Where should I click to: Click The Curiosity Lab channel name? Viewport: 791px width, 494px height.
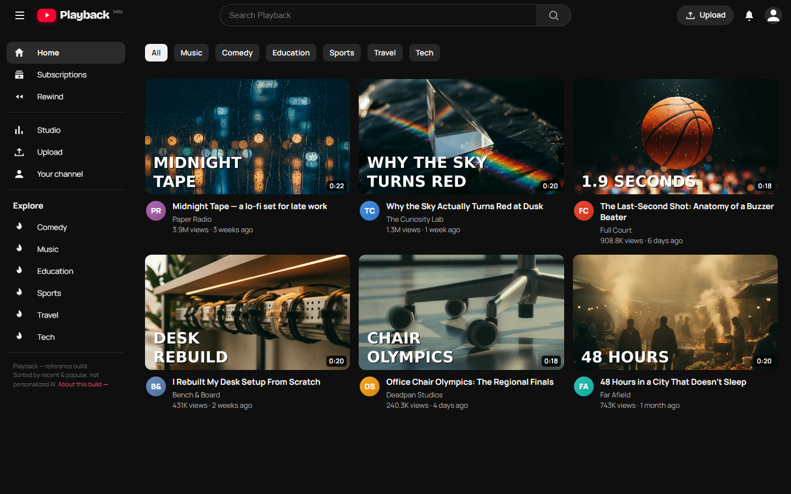pos(415,219)
